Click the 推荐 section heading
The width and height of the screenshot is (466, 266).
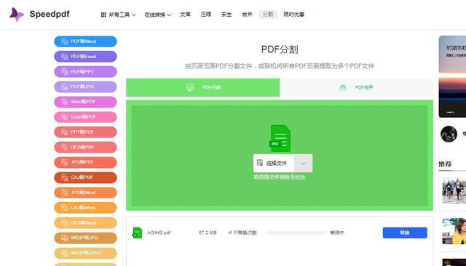point(445,164)
